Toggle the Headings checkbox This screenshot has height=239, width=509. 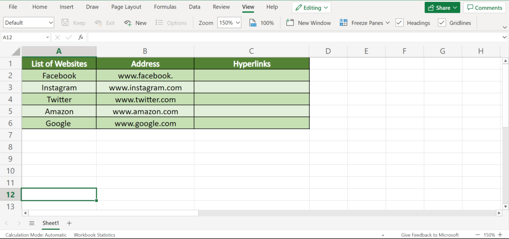pyautogui.click(x=399, y=23)
